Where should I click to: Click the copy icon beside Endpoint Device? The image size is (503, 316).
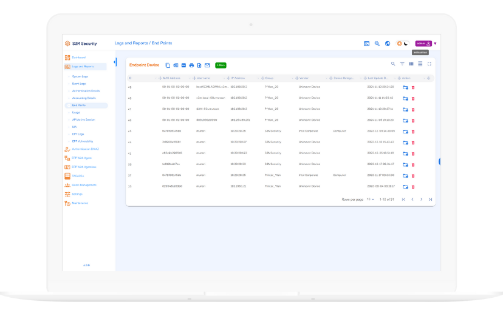tap(168, 65)
